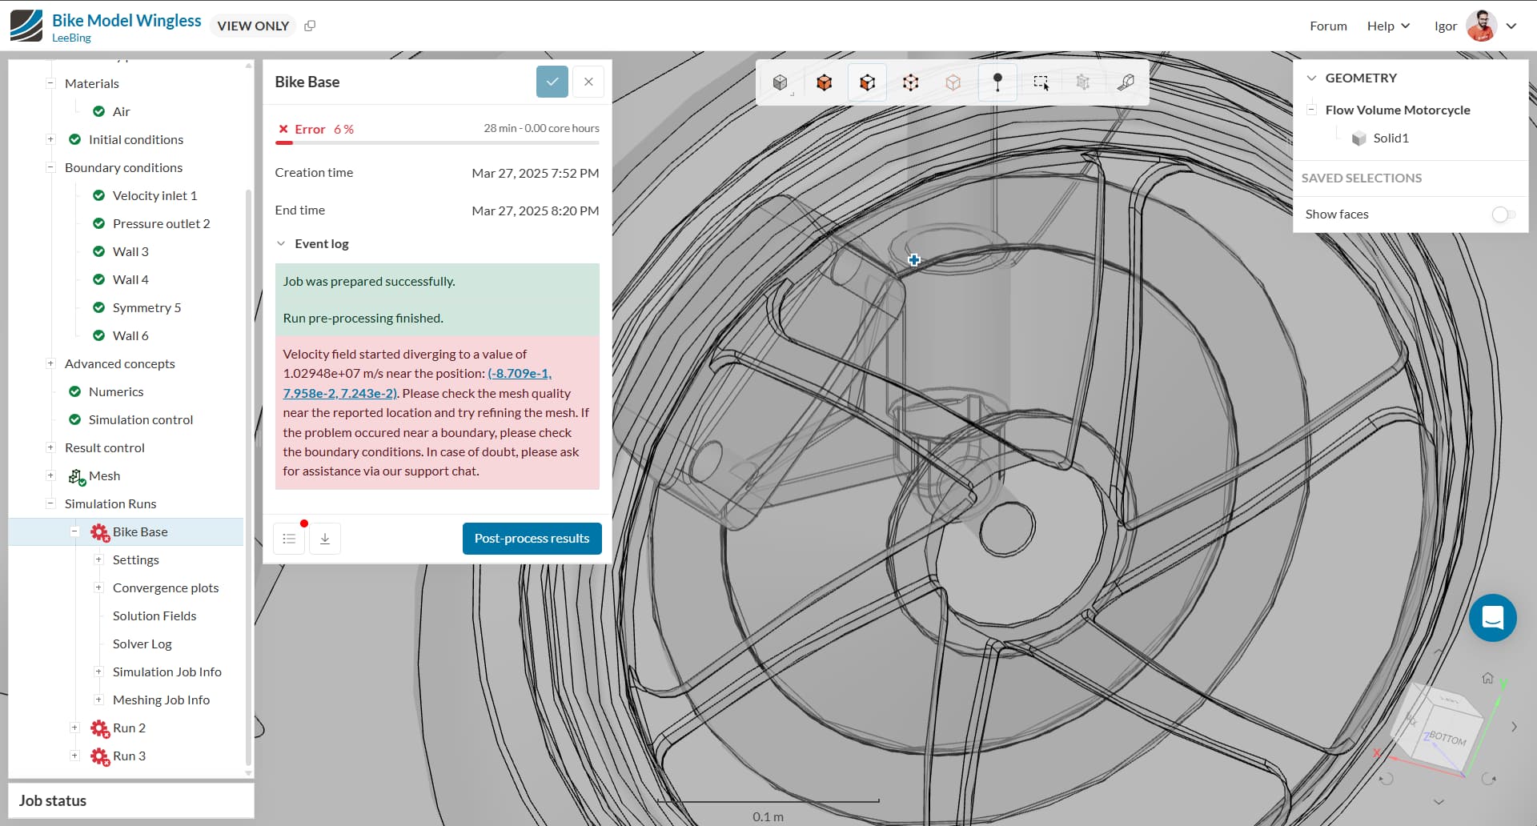
Task: Open the Solver Log item
Action: coord(142,644)
